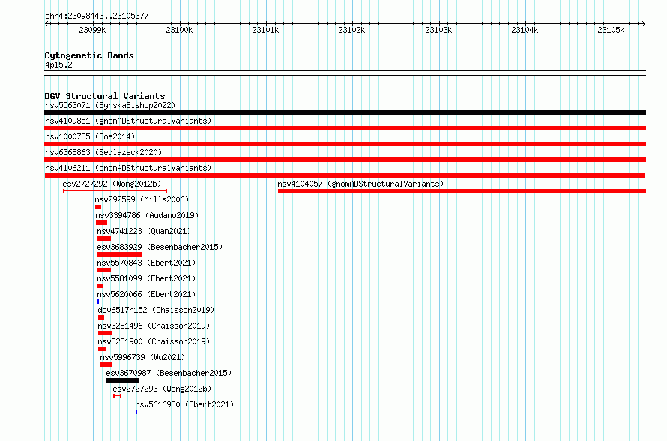Screen dimensions: 667x441
Task: Click the 23103k ruler position
Action: 438,30
